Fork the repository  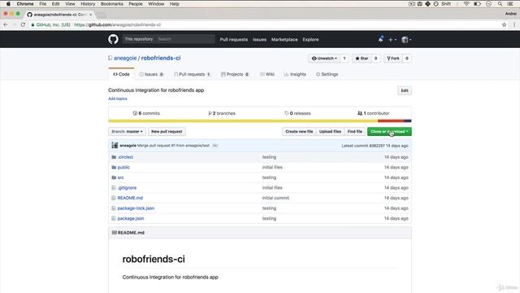393,59
